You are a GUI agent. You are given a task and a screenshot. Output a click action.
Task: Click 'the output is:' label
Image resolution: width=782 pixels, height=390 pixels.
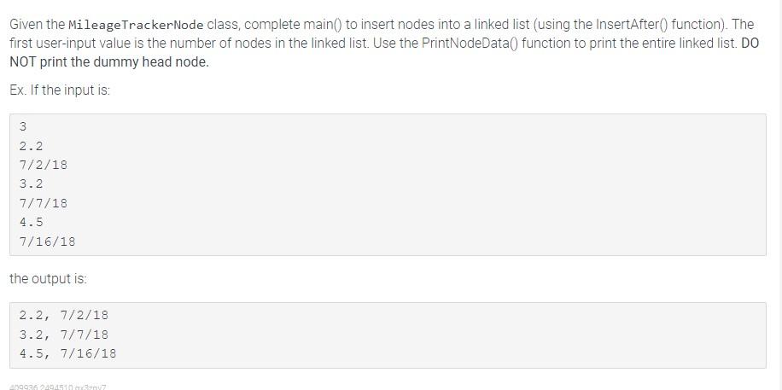tap(48, 279)
